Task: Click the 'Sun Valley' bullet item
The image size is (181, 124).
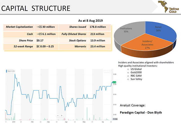Action: tap(136, 79)
